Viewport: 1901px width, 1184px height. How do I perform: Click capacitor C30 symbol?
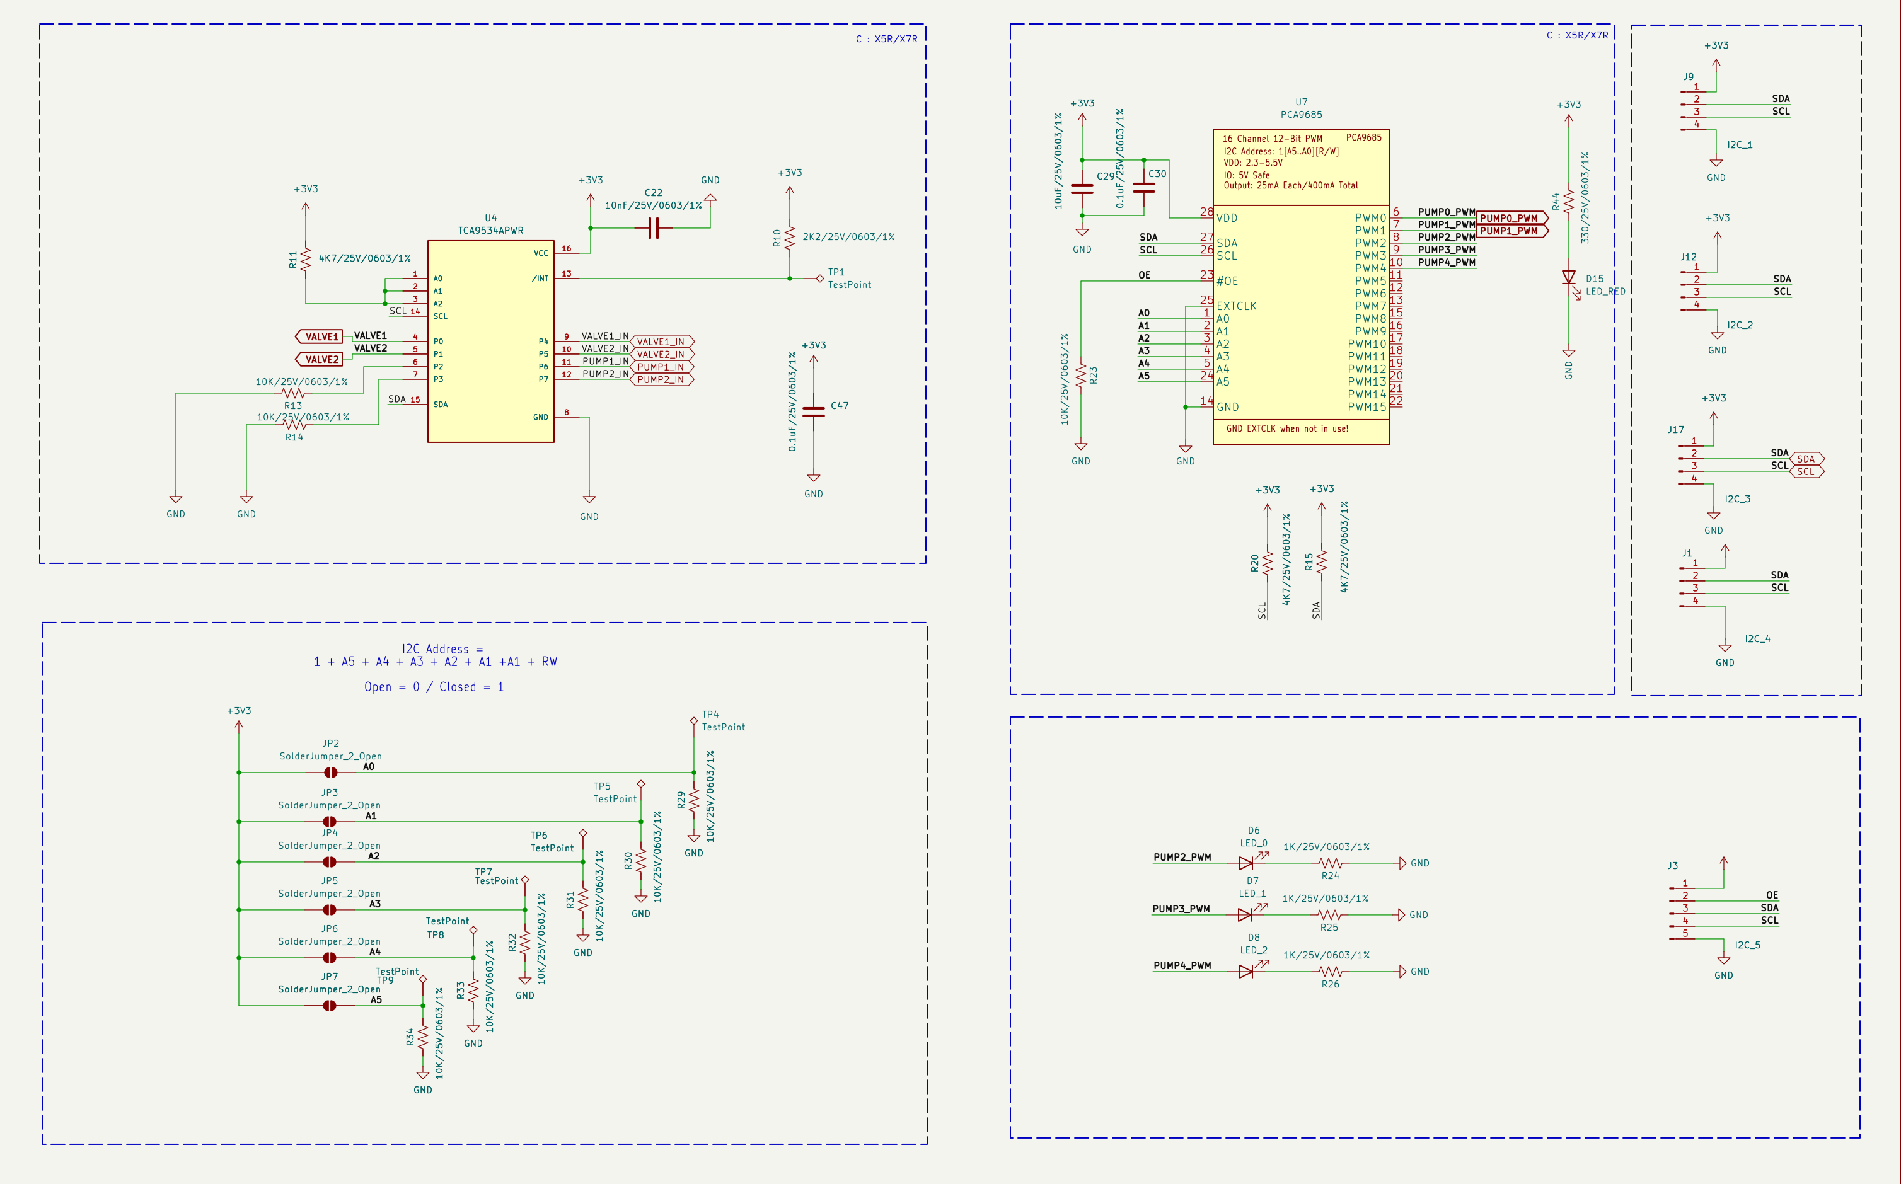click(x=1143, y=188)
